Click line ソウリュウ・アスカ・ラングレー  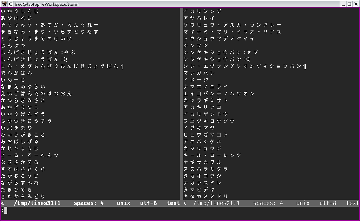232,25
